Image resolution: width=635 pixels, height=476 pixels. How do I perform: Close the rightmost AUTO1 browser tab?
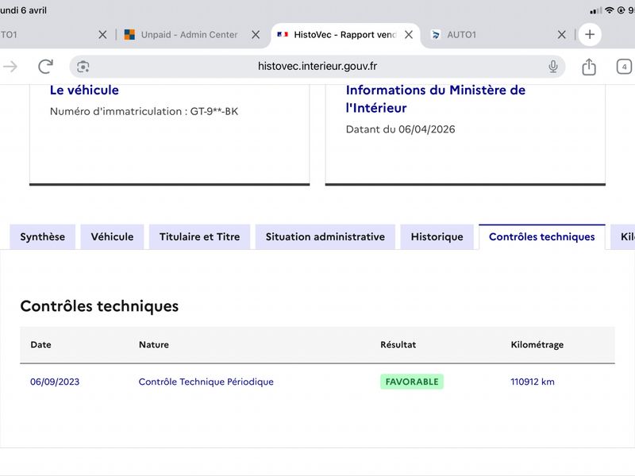[x=561, y=35]
